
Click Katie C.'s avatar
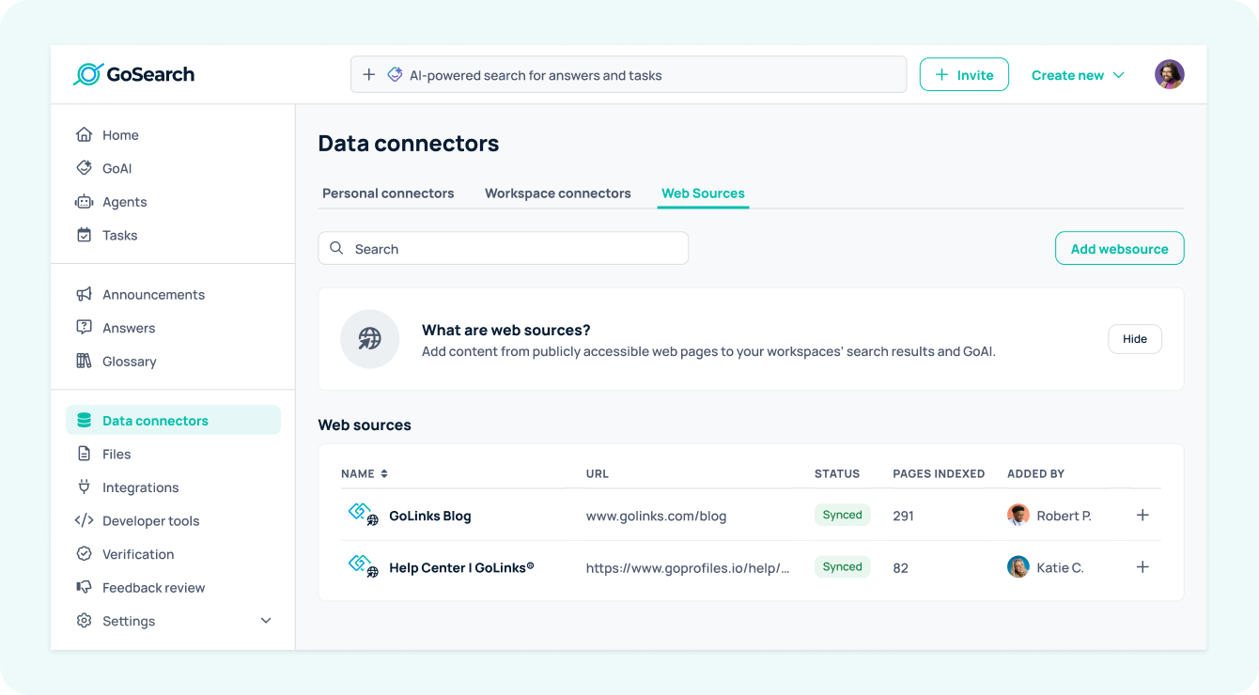1018,566
